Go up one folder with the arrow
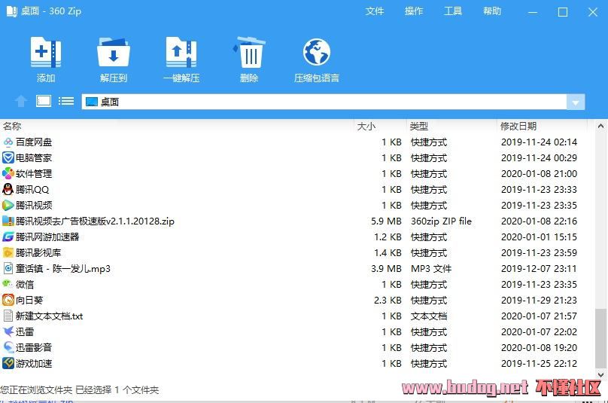 click(x=21, y=102)
